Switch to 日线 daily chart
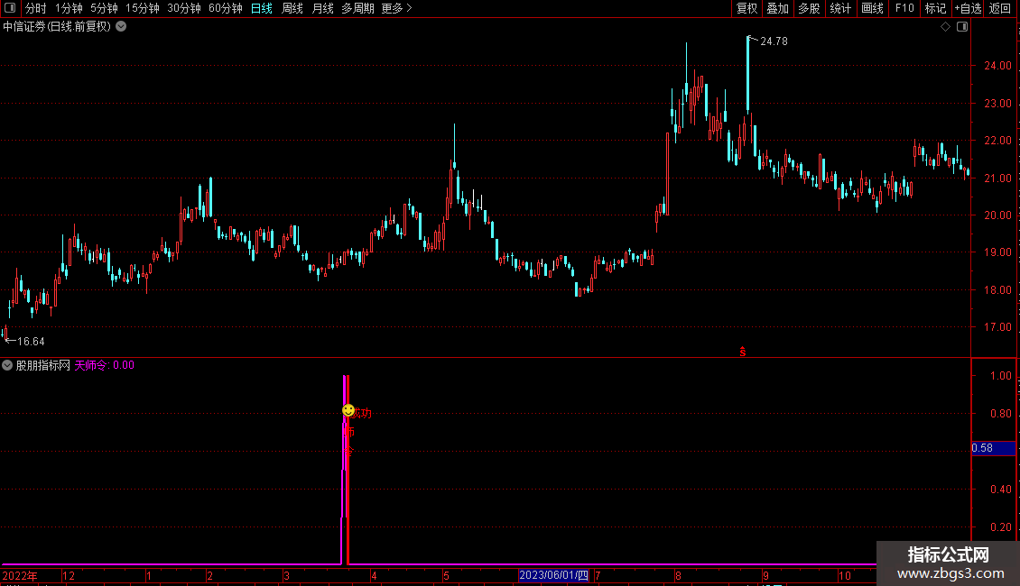1020x586 pixels. point(262,8)
